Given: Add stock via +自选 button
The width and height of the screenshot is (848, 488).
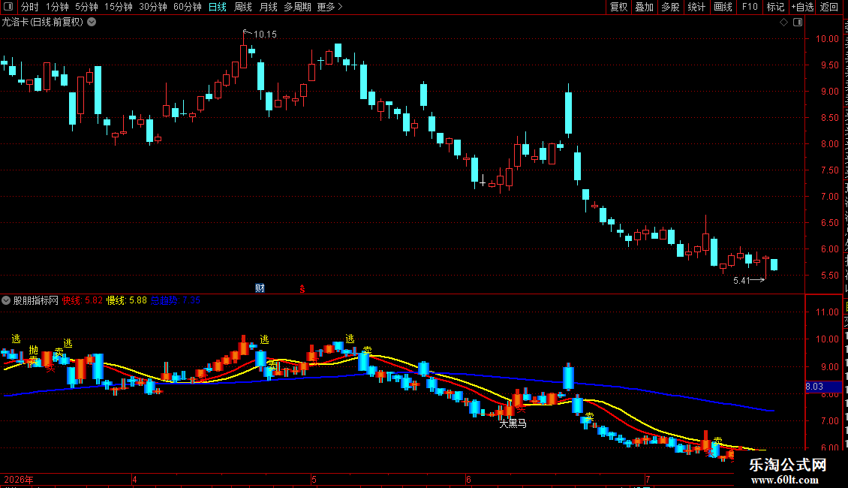Looking at the screenshot, I should coord(802,7).
